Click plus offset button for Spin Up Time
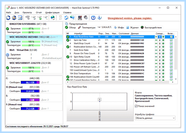 point(163,40)
